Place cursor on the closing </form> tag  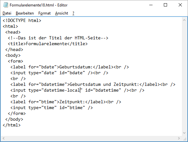pyautogui.click(x=17, y=114)
